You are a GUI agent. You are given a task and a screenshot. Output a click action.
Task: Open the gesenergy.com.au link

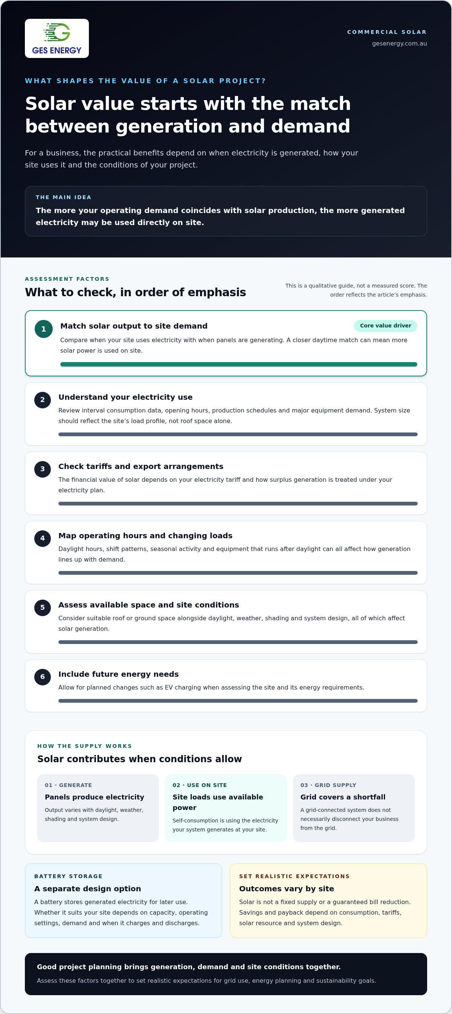pos(399,44)
